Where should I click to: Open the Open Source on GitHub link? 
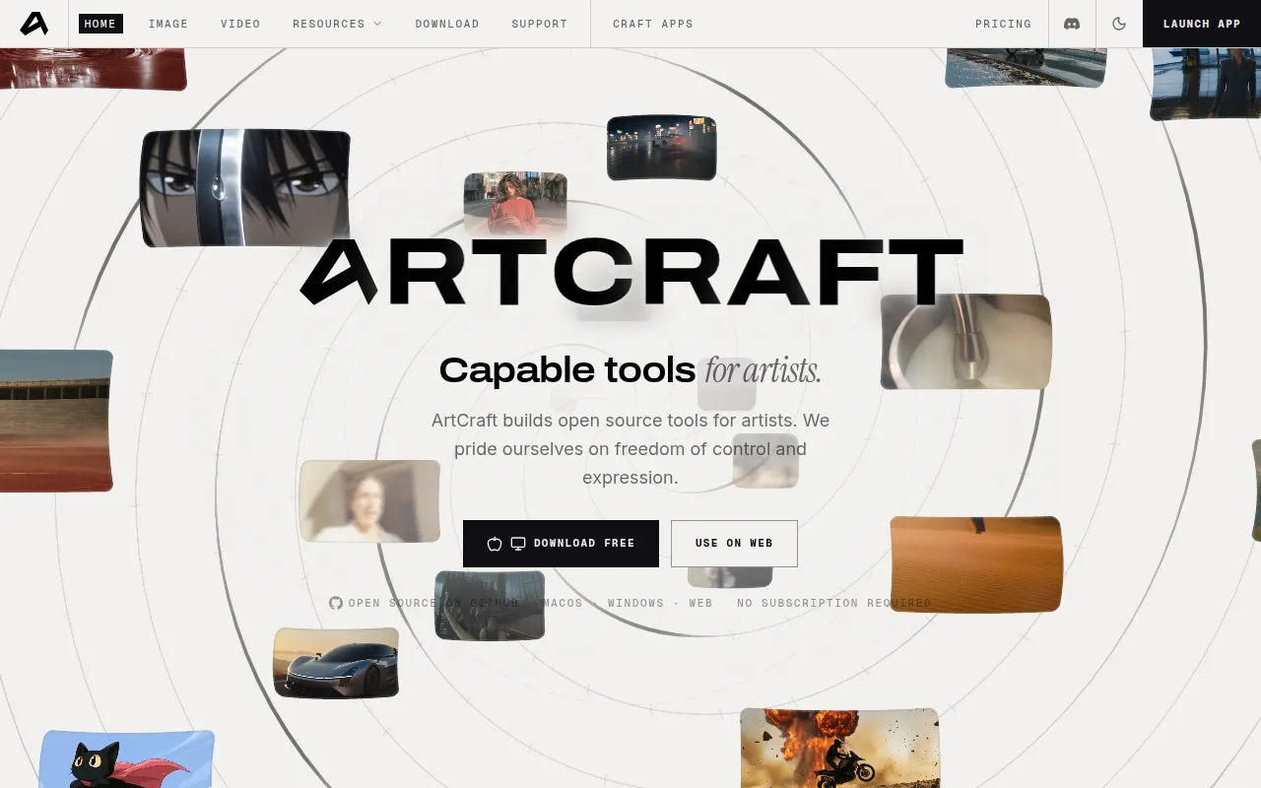[x=425, y=603]
